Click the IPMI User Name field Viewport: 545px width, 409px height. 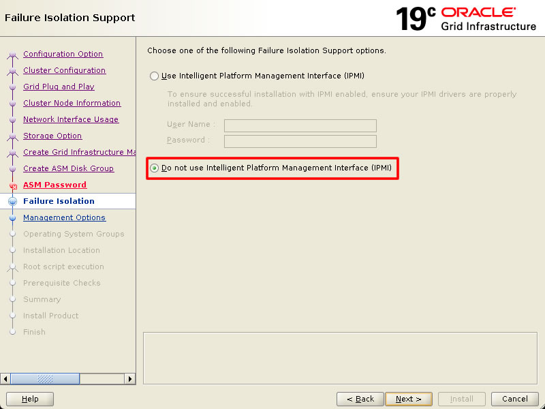(x=300, y=125)
